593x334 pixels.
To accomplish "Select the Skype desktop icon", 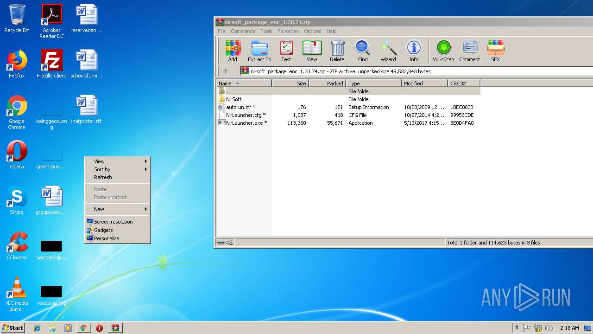I will coord(17,200).
